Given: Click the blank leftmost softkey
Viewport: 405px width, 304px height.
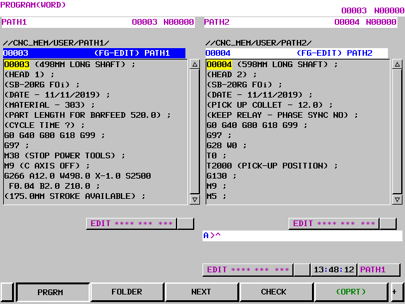Looking at the screenshot, I should point(7,292).
